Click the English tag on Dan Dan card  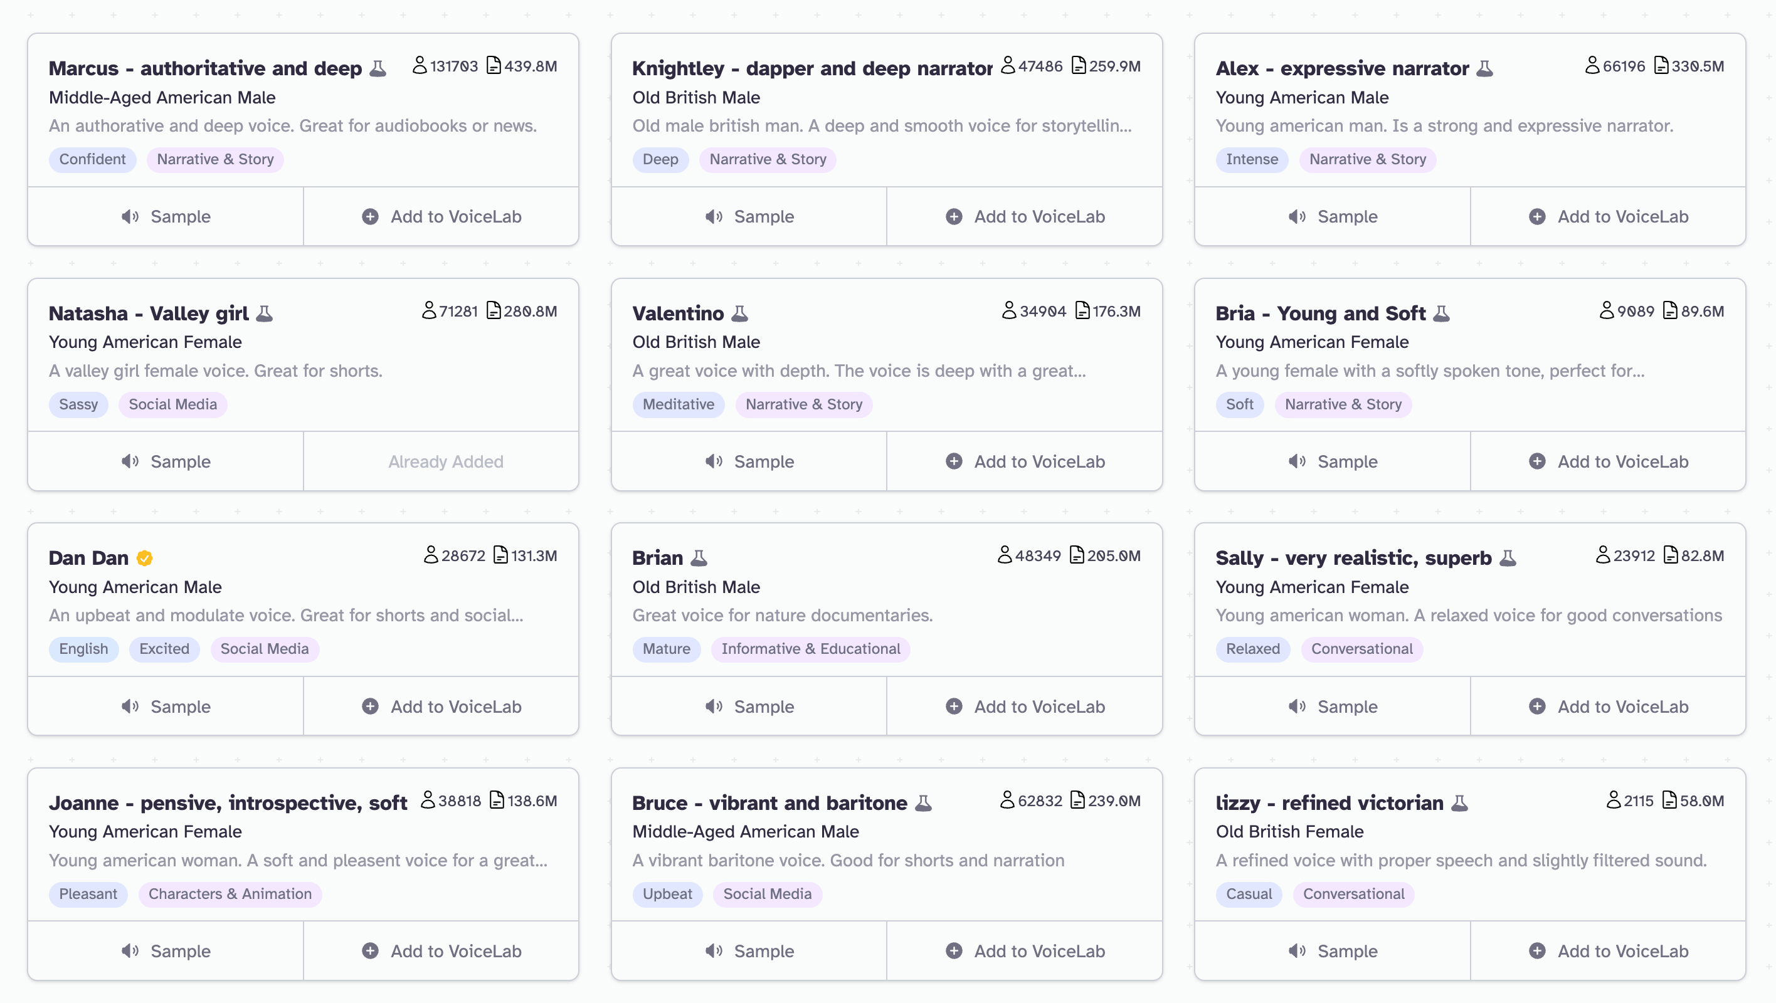coord(83,649)
